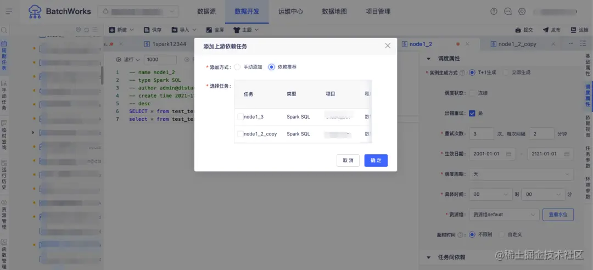Click the 保存 save toolbar icon

click(x=147, y=30)
